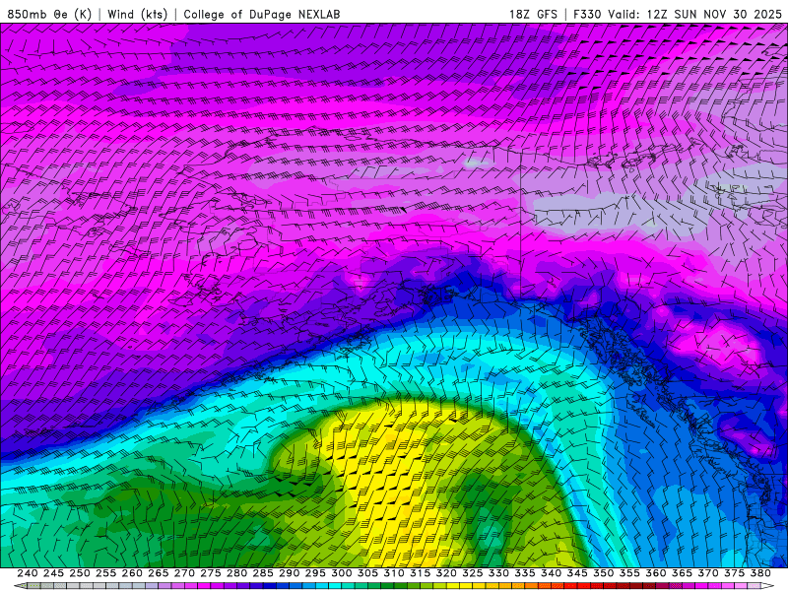The image size is (788, 591).
Task: Select the 340 colorbar value
Action: [551, 573]
